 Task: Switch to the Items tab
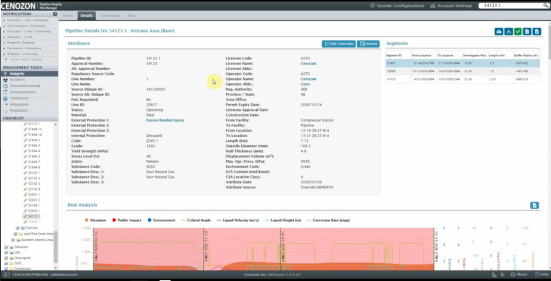point(68,16)
